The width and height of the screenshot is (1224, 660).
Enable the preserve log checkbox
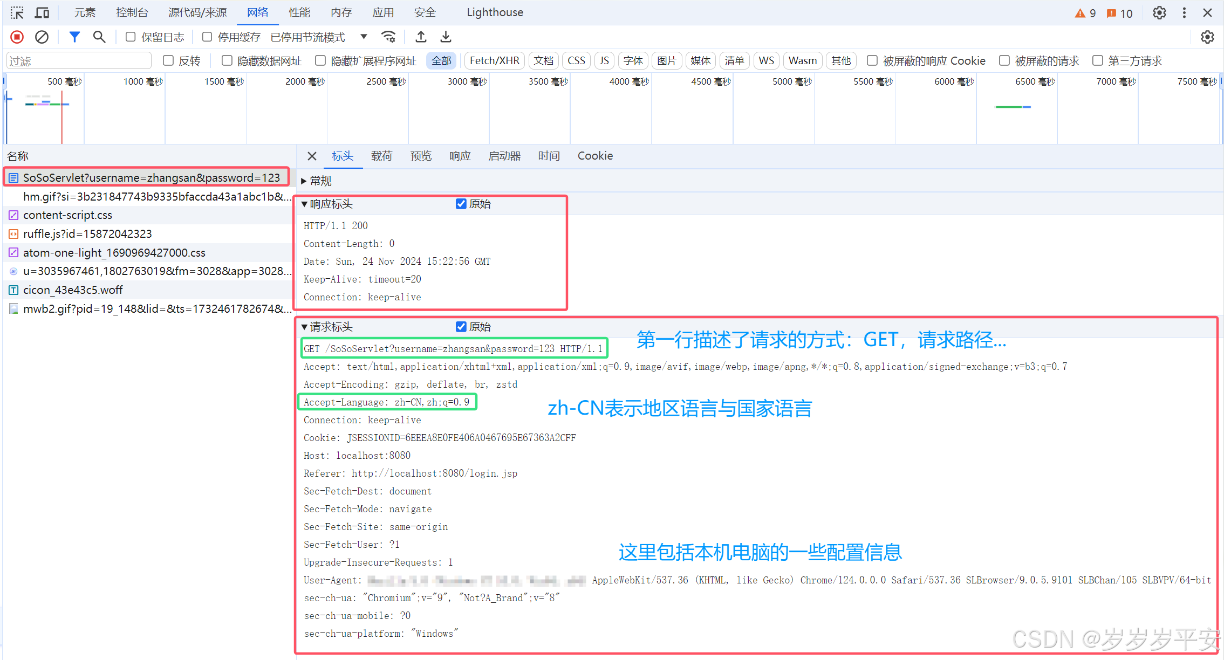tap(130, 37)
